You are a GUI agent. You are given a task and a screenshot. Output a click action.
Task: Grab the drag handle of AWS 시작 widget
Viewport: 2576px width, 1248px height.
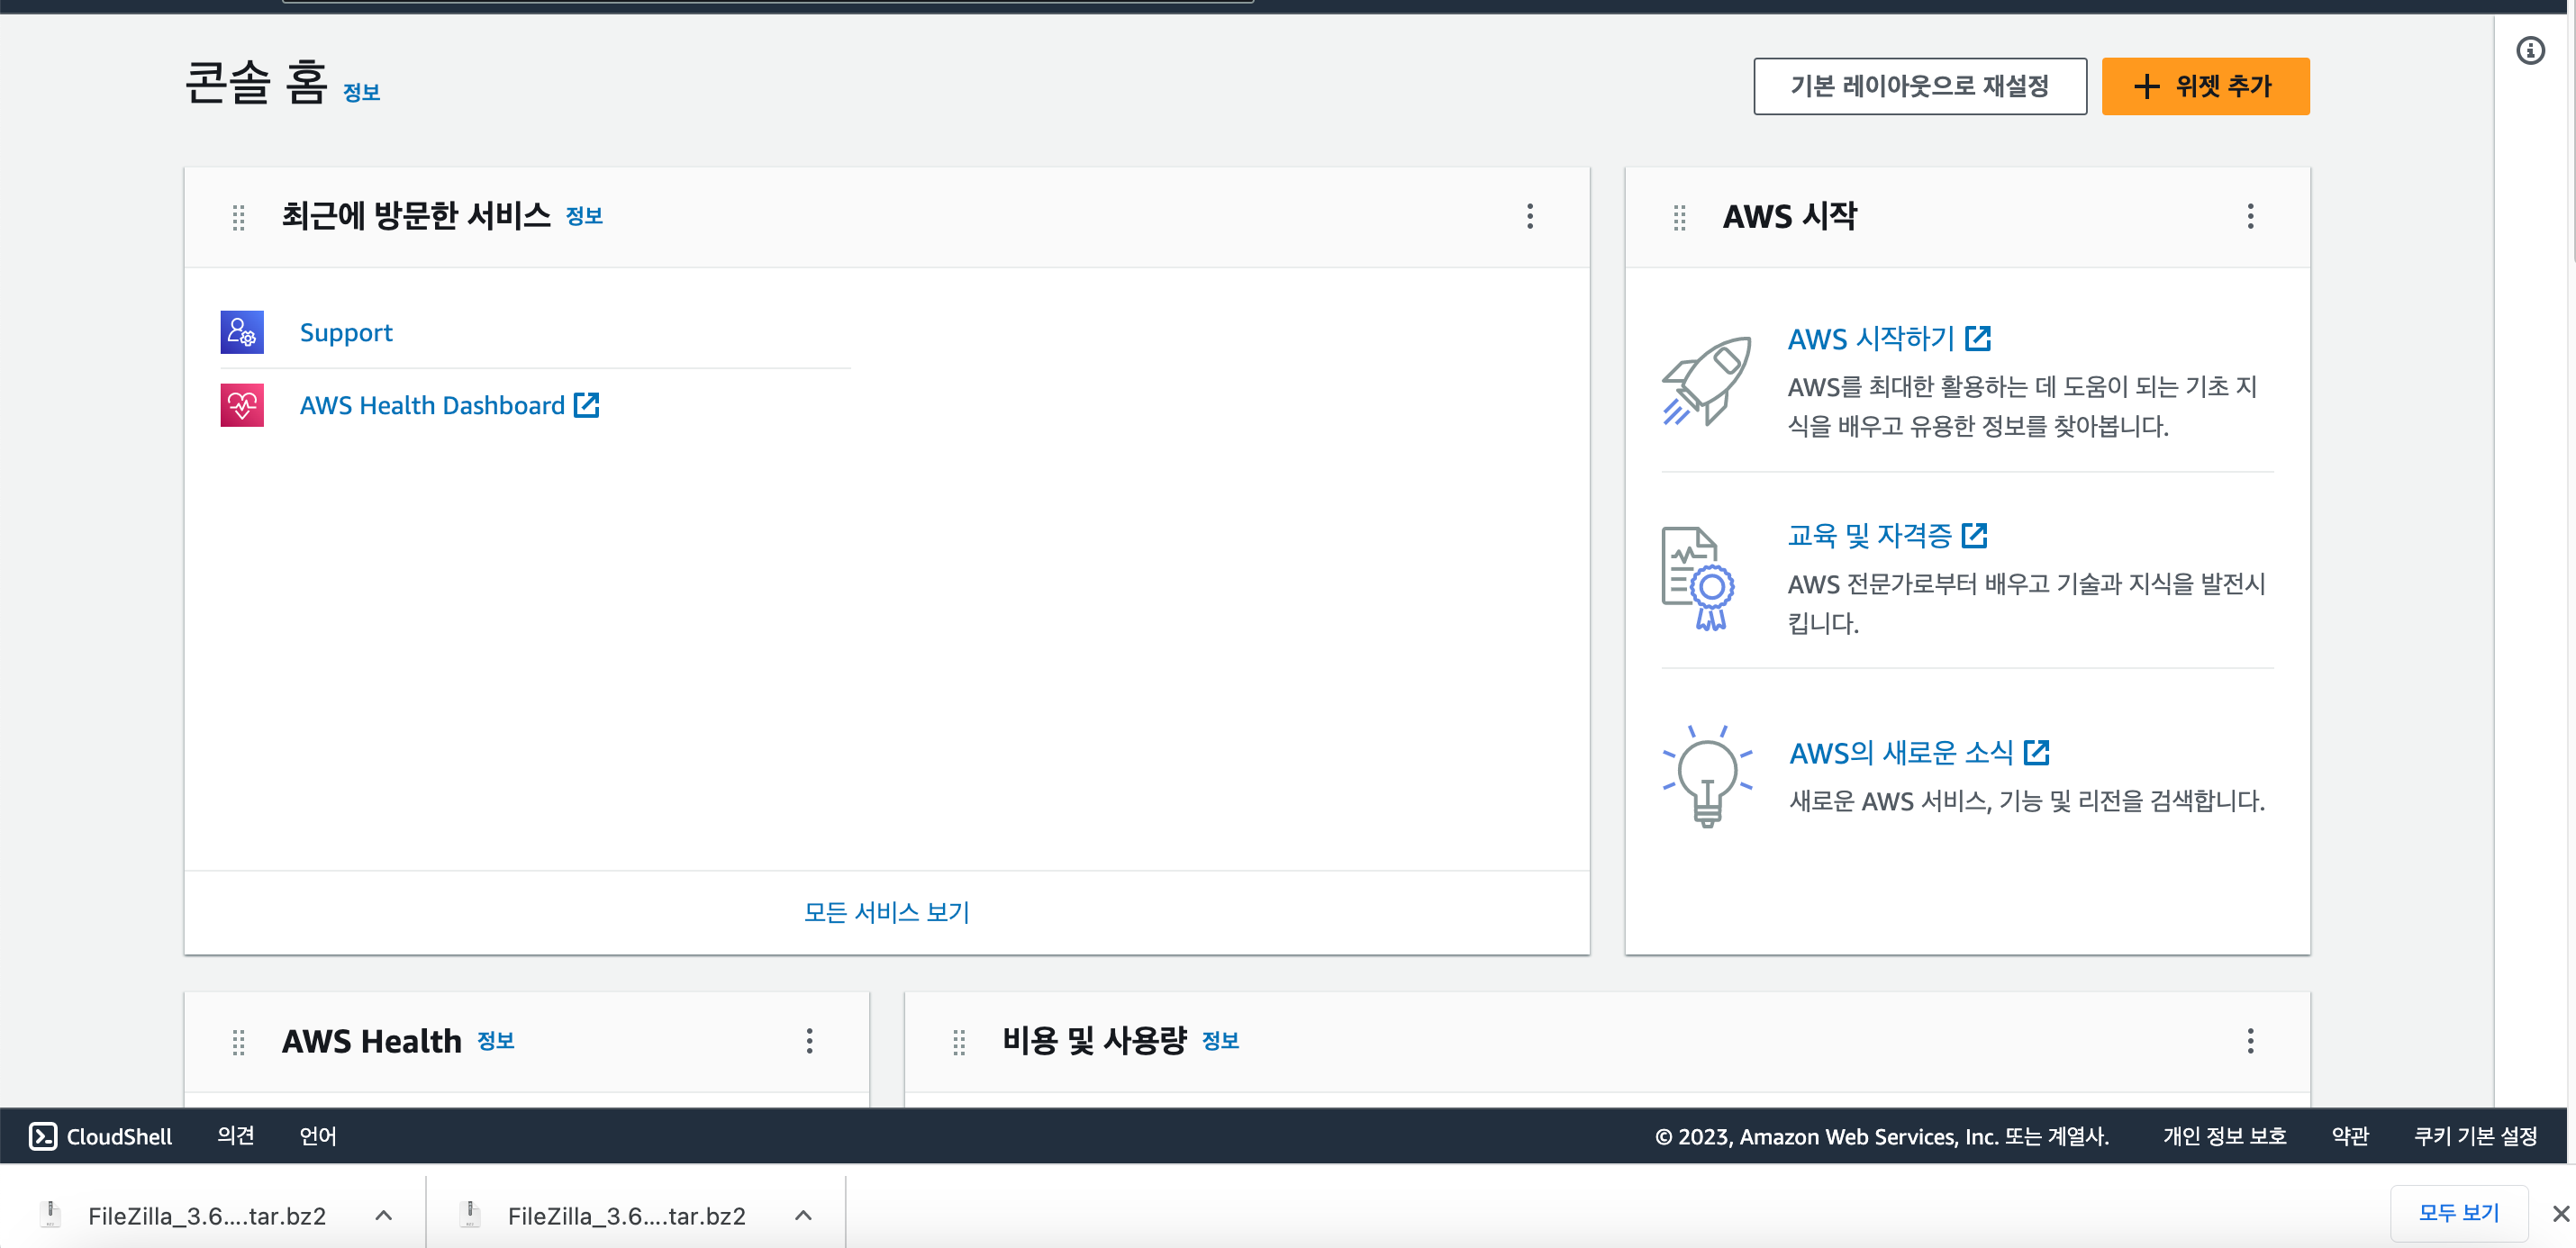[1679, 217]
